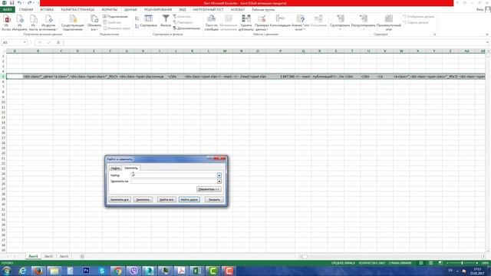This screenshot has height=276, width=491.
Task: Launch Text to Columns (Текст по столбцам)
Action: point(212,22)
